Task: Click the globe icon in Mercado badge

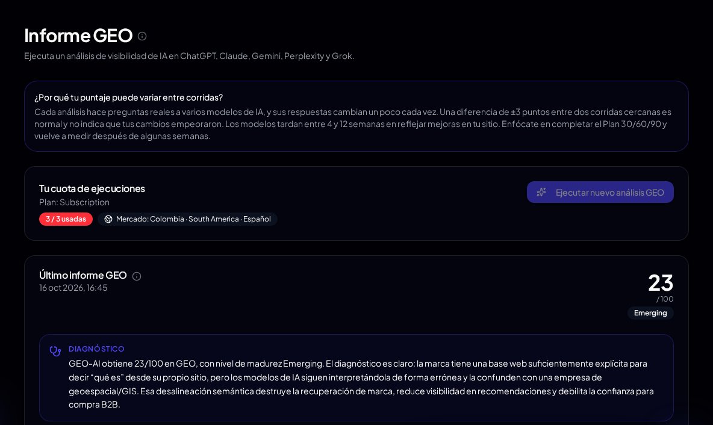Action: [x=108, y=219]
